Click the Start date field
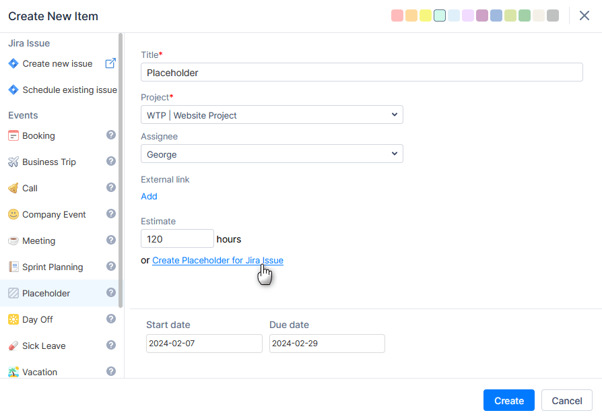The width and height of the screenshot is (602, 419). tap(204, 344)
